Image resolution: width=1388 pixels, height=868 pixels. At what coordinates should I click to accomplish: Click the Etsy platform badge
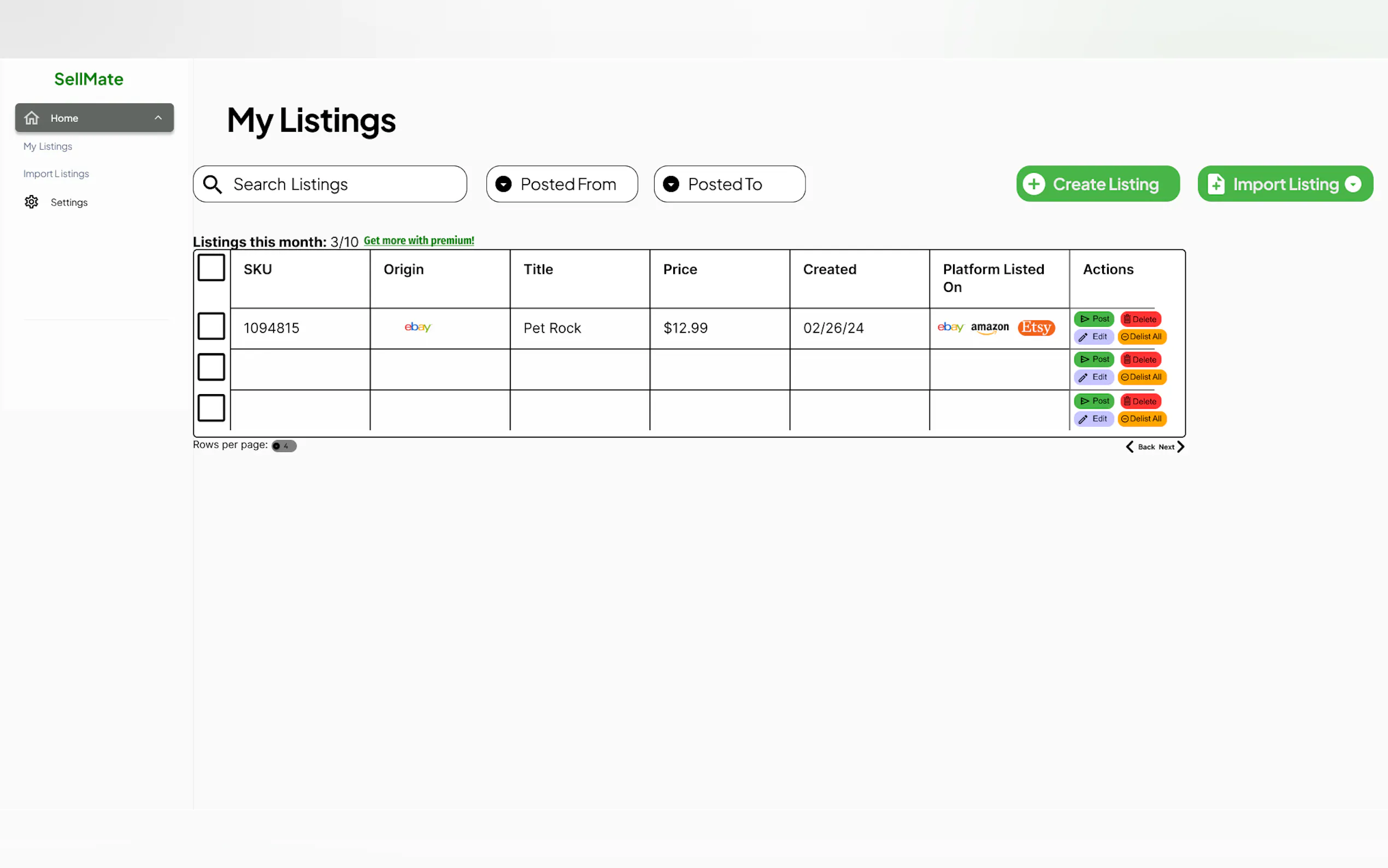pos(1036,327)
